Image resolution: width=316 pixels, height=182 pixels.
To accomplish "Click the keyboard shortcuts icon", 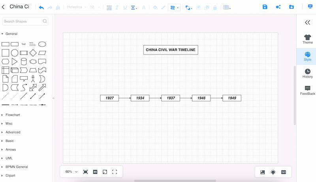I will pos(284,172).
